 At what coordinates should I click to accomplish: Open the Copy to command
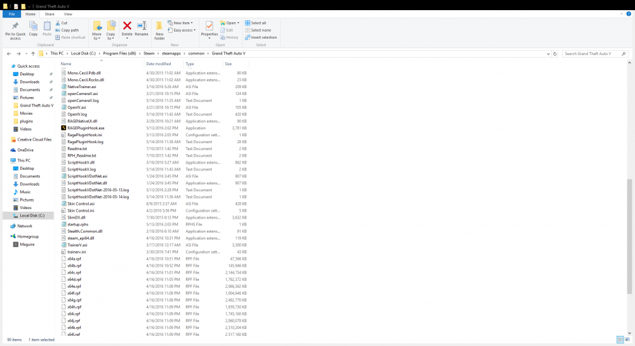pos(110,30)
